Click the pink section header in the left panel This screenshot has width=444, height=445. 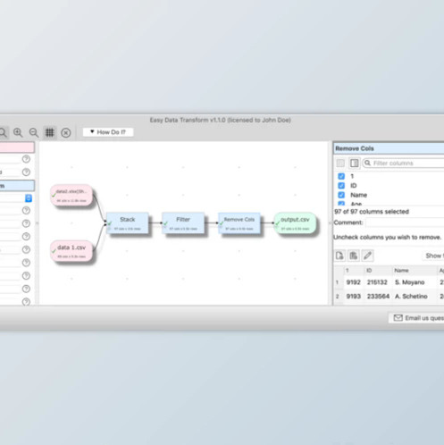17,147
